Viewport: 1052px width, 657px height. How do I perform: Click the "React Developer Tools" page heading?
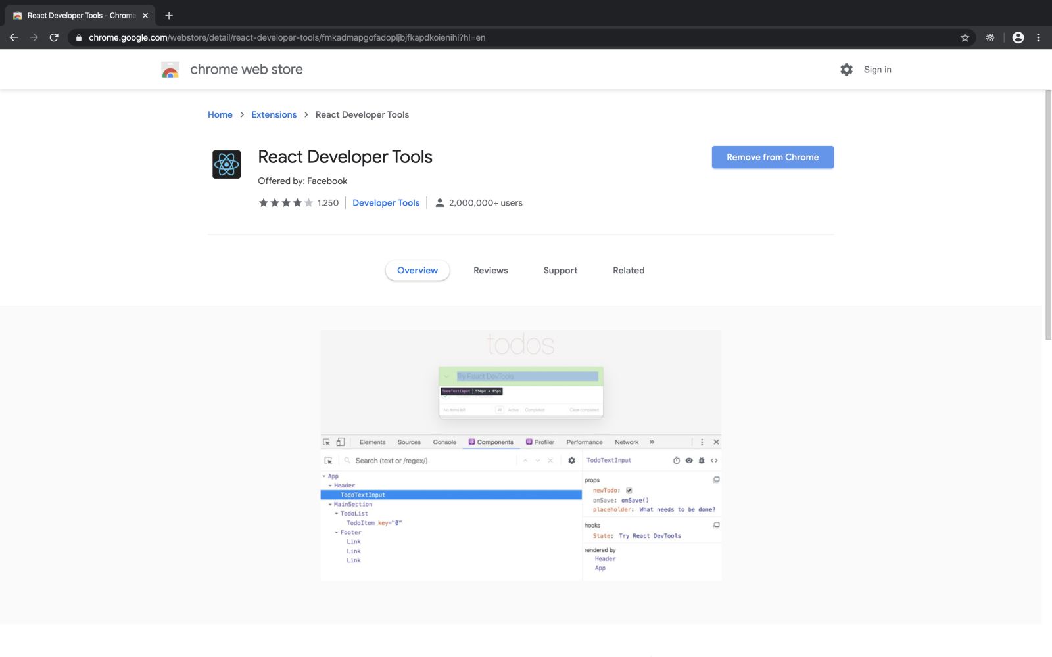(x=345, y=156)
